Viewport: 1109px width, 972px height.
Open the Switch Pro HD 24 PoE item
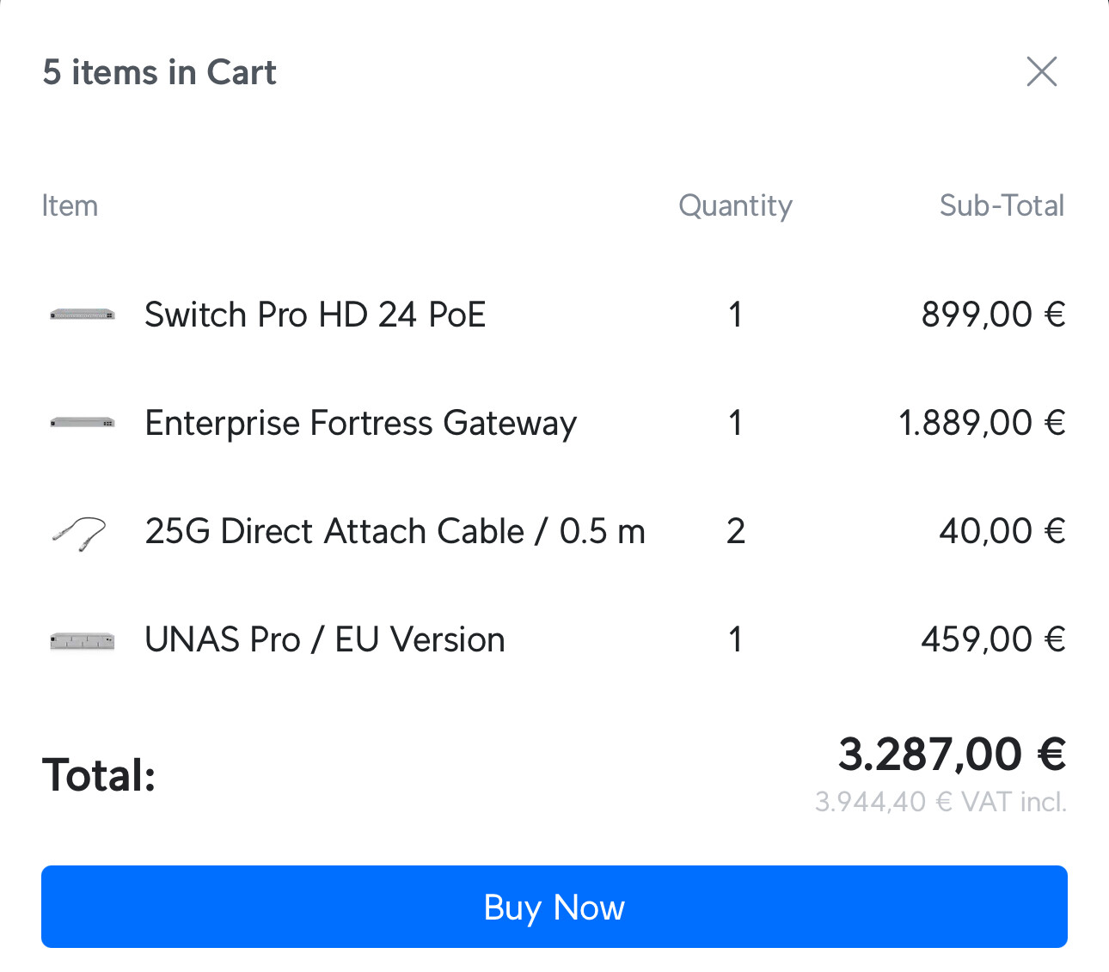click(x=315, y=315)
